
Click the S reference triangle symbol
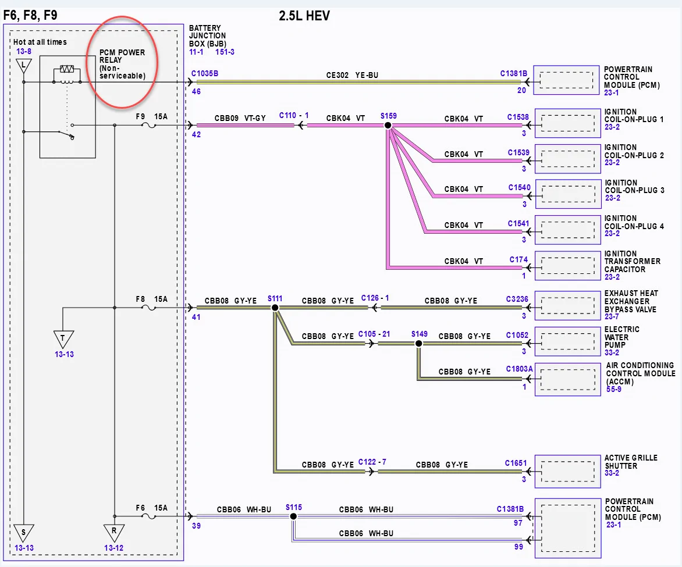23,533
